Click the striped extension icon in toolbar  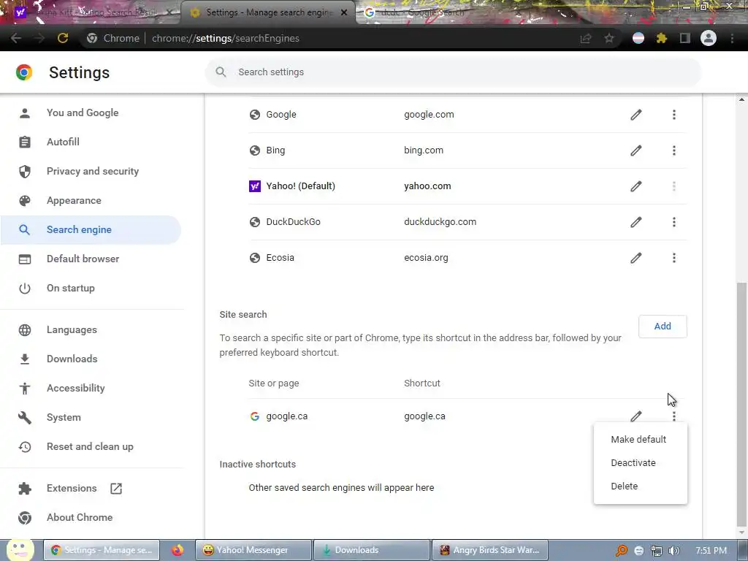638,38
